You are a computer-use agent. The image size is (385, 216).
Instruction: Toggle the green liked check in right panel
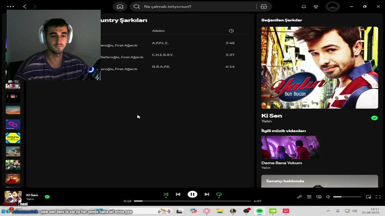(x=374, y=118)
